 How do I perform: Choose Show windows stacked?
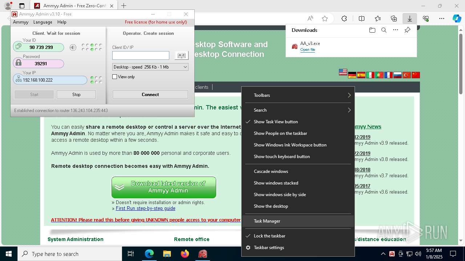coord(298,183)
